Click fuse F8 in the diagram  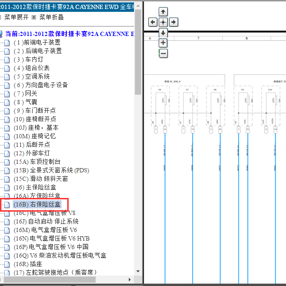[215, 106]
